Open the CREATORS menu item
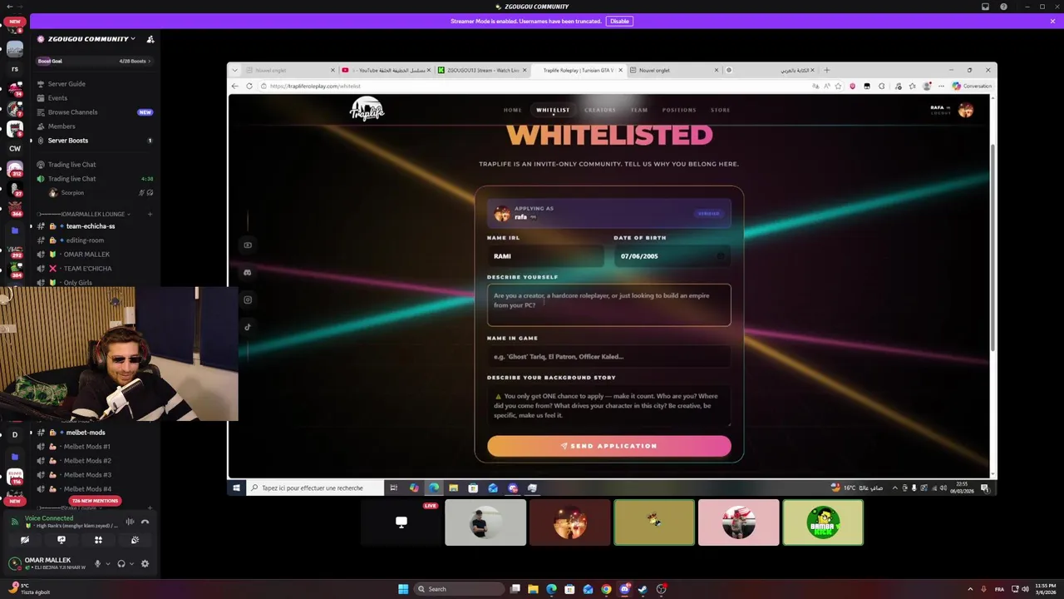 [600, 110]
